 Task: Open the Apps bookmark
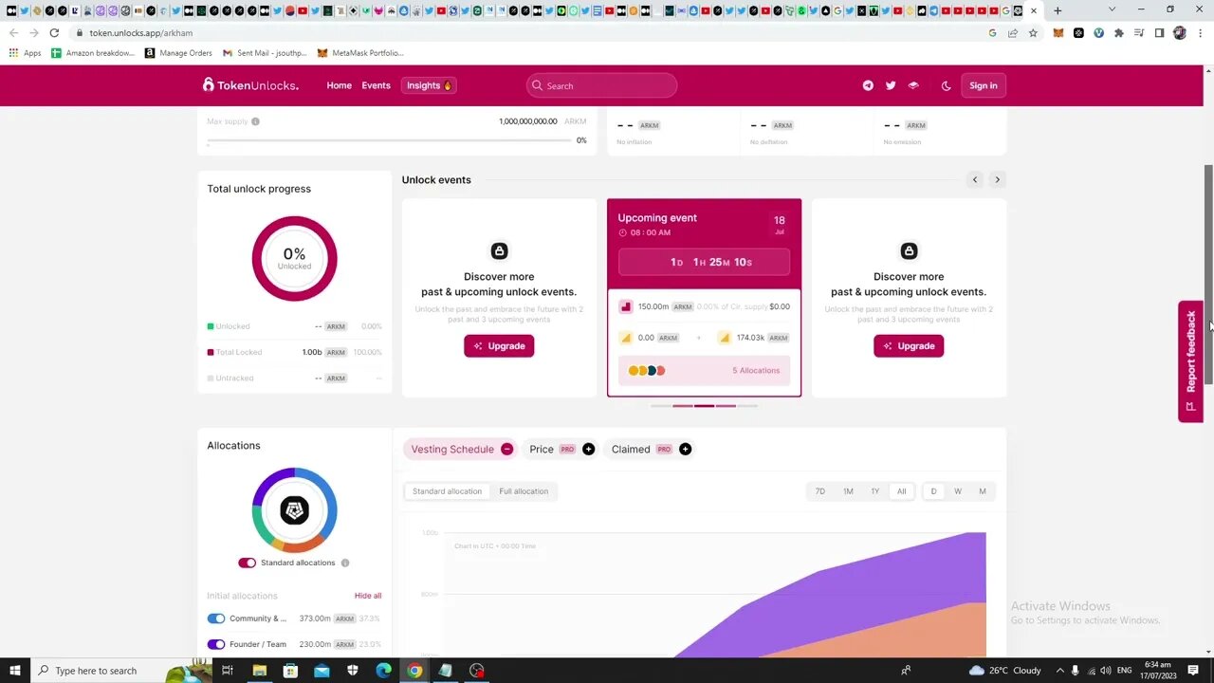click(26, 53)
